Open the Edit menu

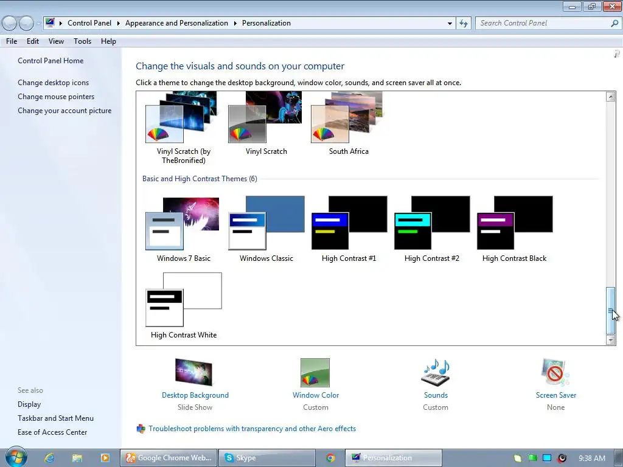pyautogui.click(x=33, y=41)
